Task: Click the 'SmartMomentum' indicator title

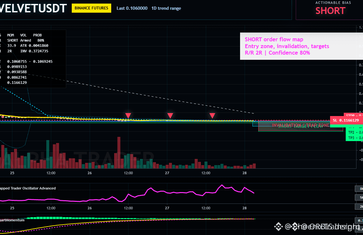Action: coord(12,220)
